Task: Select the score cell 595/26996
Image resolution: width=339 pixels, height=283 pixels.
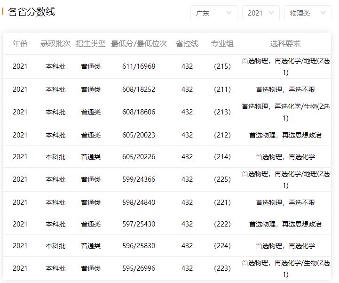Action: (139, 268)
